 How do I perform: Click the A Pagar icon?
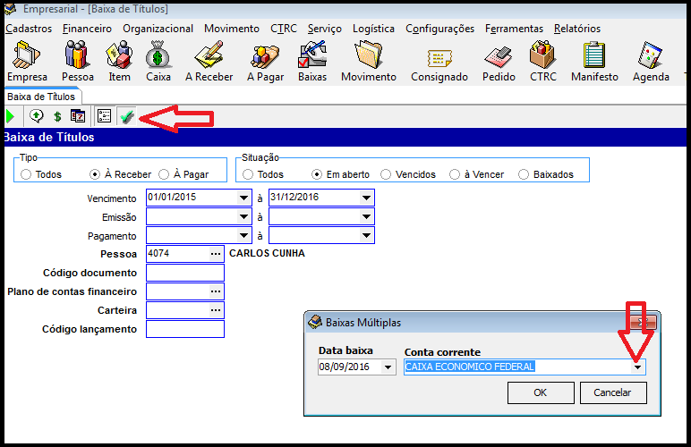[x=265, y=60]
